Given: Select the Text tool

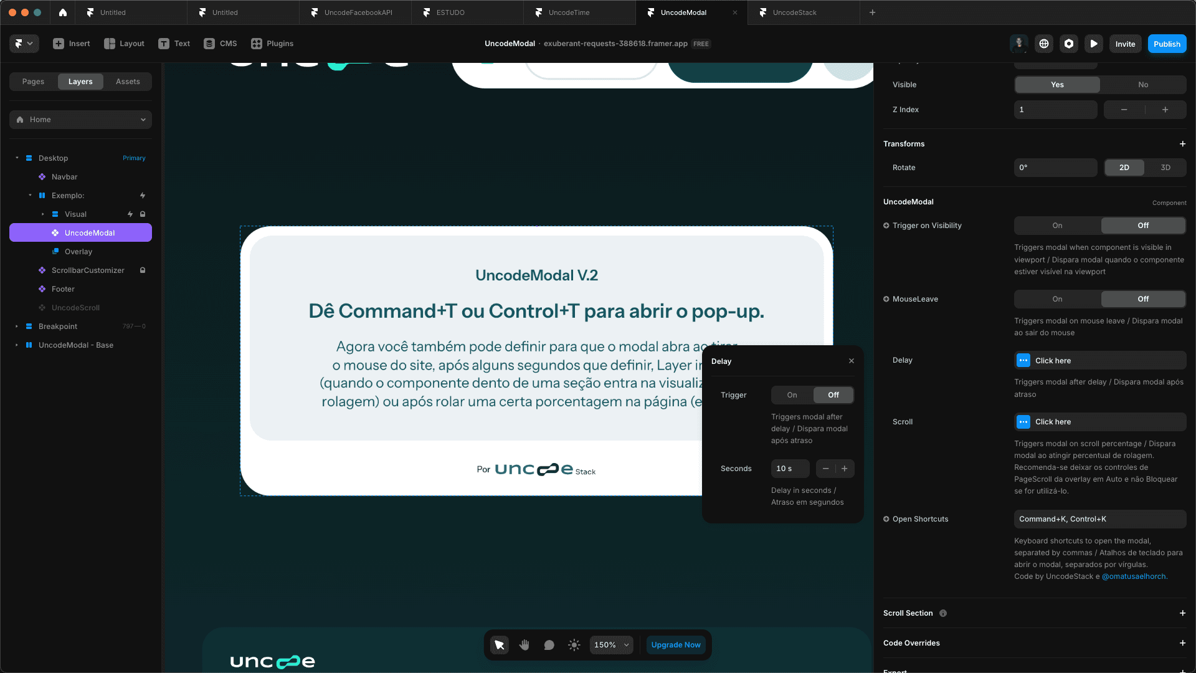Looking at the screenshot, I should 174,44.
